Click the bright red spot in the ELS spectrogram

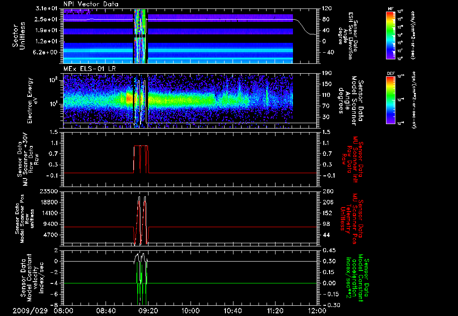pos(129,99)
